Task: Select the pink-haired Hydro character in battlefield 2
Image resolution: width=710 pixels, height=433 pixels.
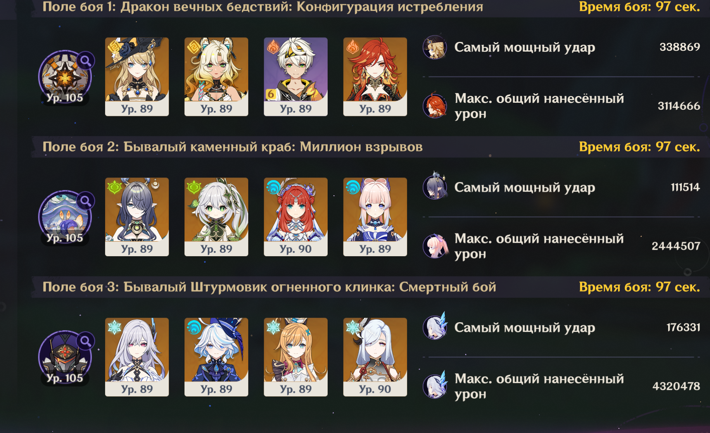Action: pyautogui.click(x=375, y=217)
